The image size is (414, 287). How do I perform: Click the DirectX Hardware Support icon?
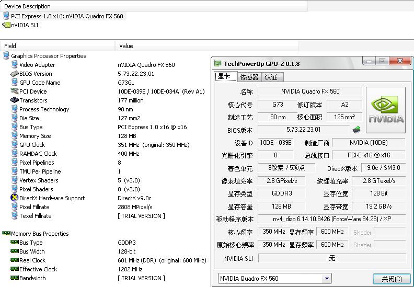(14, 198)
